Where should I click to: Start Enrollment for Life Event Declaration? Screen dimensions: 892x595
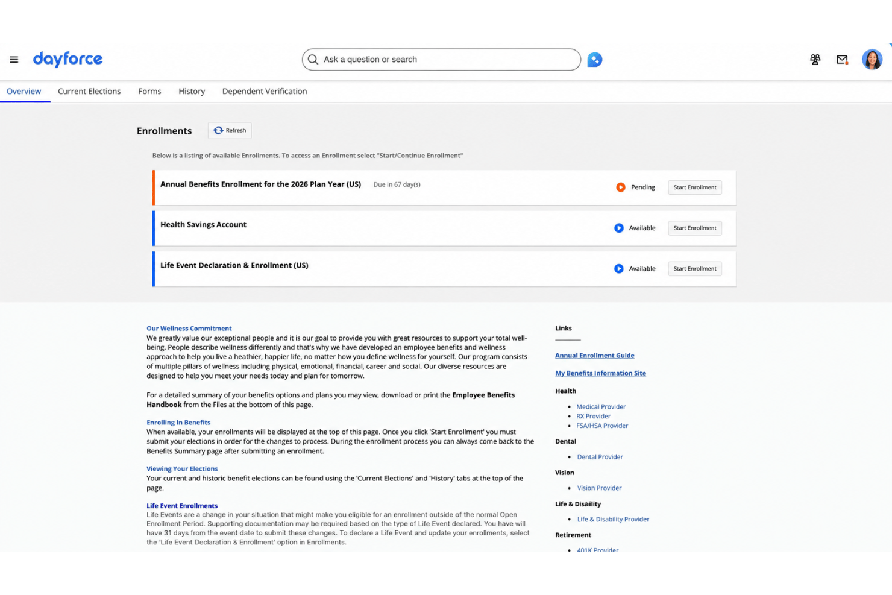(695, 269)
